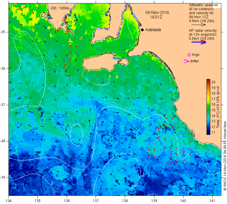Viewport: 227px width, 204px height.
Task: Click the '(0.1m contours)' legend line
Action: (201, 9)
